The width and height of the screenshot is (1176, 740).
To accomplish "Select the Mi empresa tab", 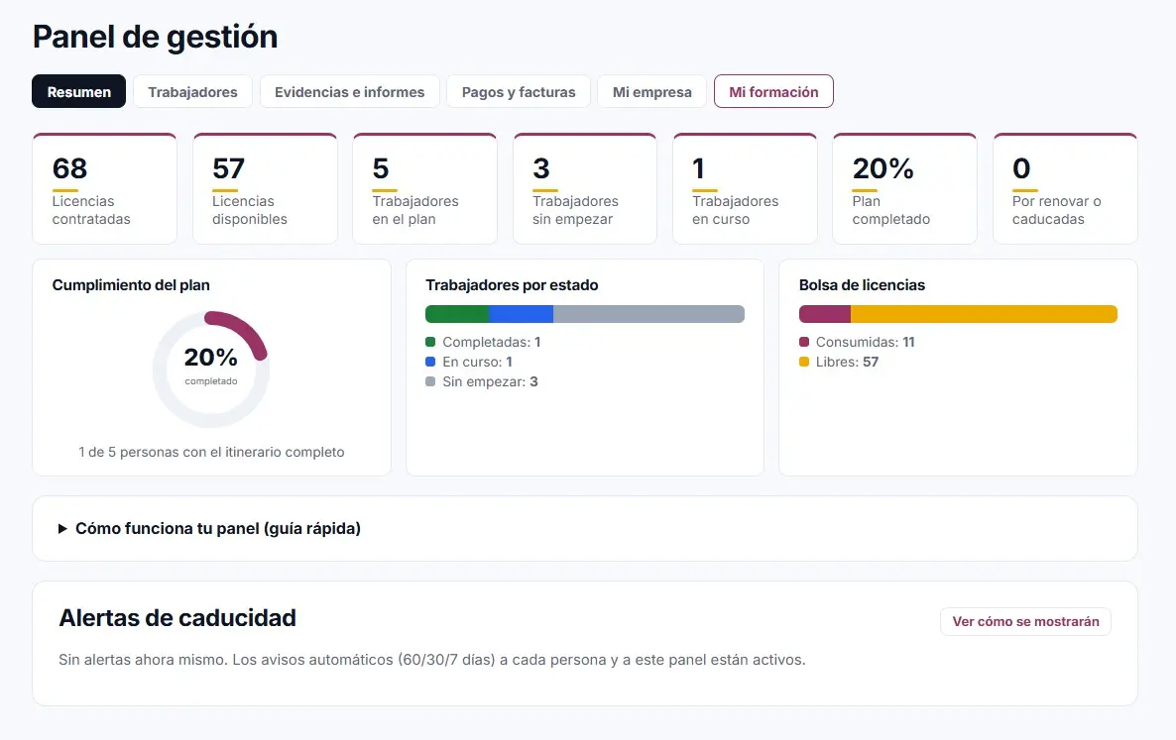I will [651, 91].
